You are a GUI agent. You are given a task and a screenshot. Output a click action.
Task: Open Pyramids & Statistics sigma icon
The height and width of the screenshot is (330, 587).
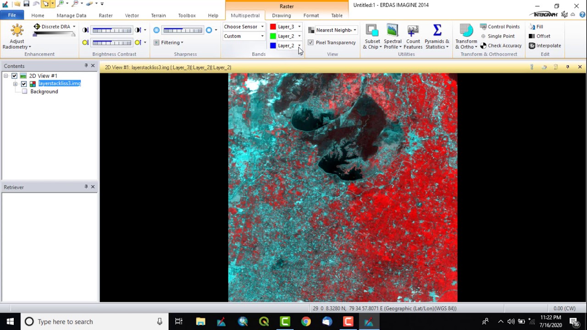point(437,31)
